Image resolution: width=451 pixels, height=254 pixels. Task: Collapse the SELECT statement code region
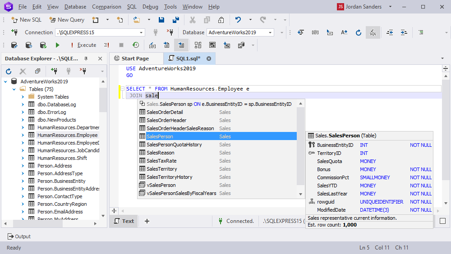coord(123,89)
